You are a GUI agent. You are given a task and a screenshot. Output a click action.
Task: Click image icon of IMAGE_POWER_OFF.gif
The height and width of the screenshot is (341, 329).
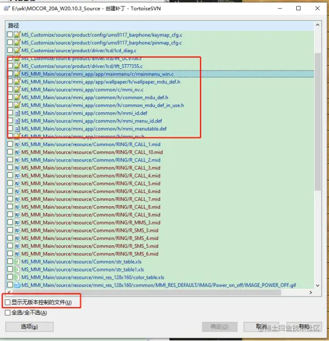coord(17,285)
